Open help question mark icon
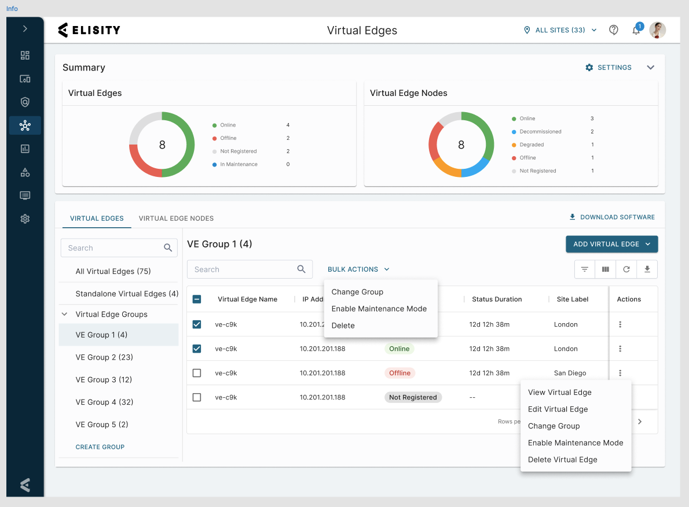 click(x=613, y=30)
